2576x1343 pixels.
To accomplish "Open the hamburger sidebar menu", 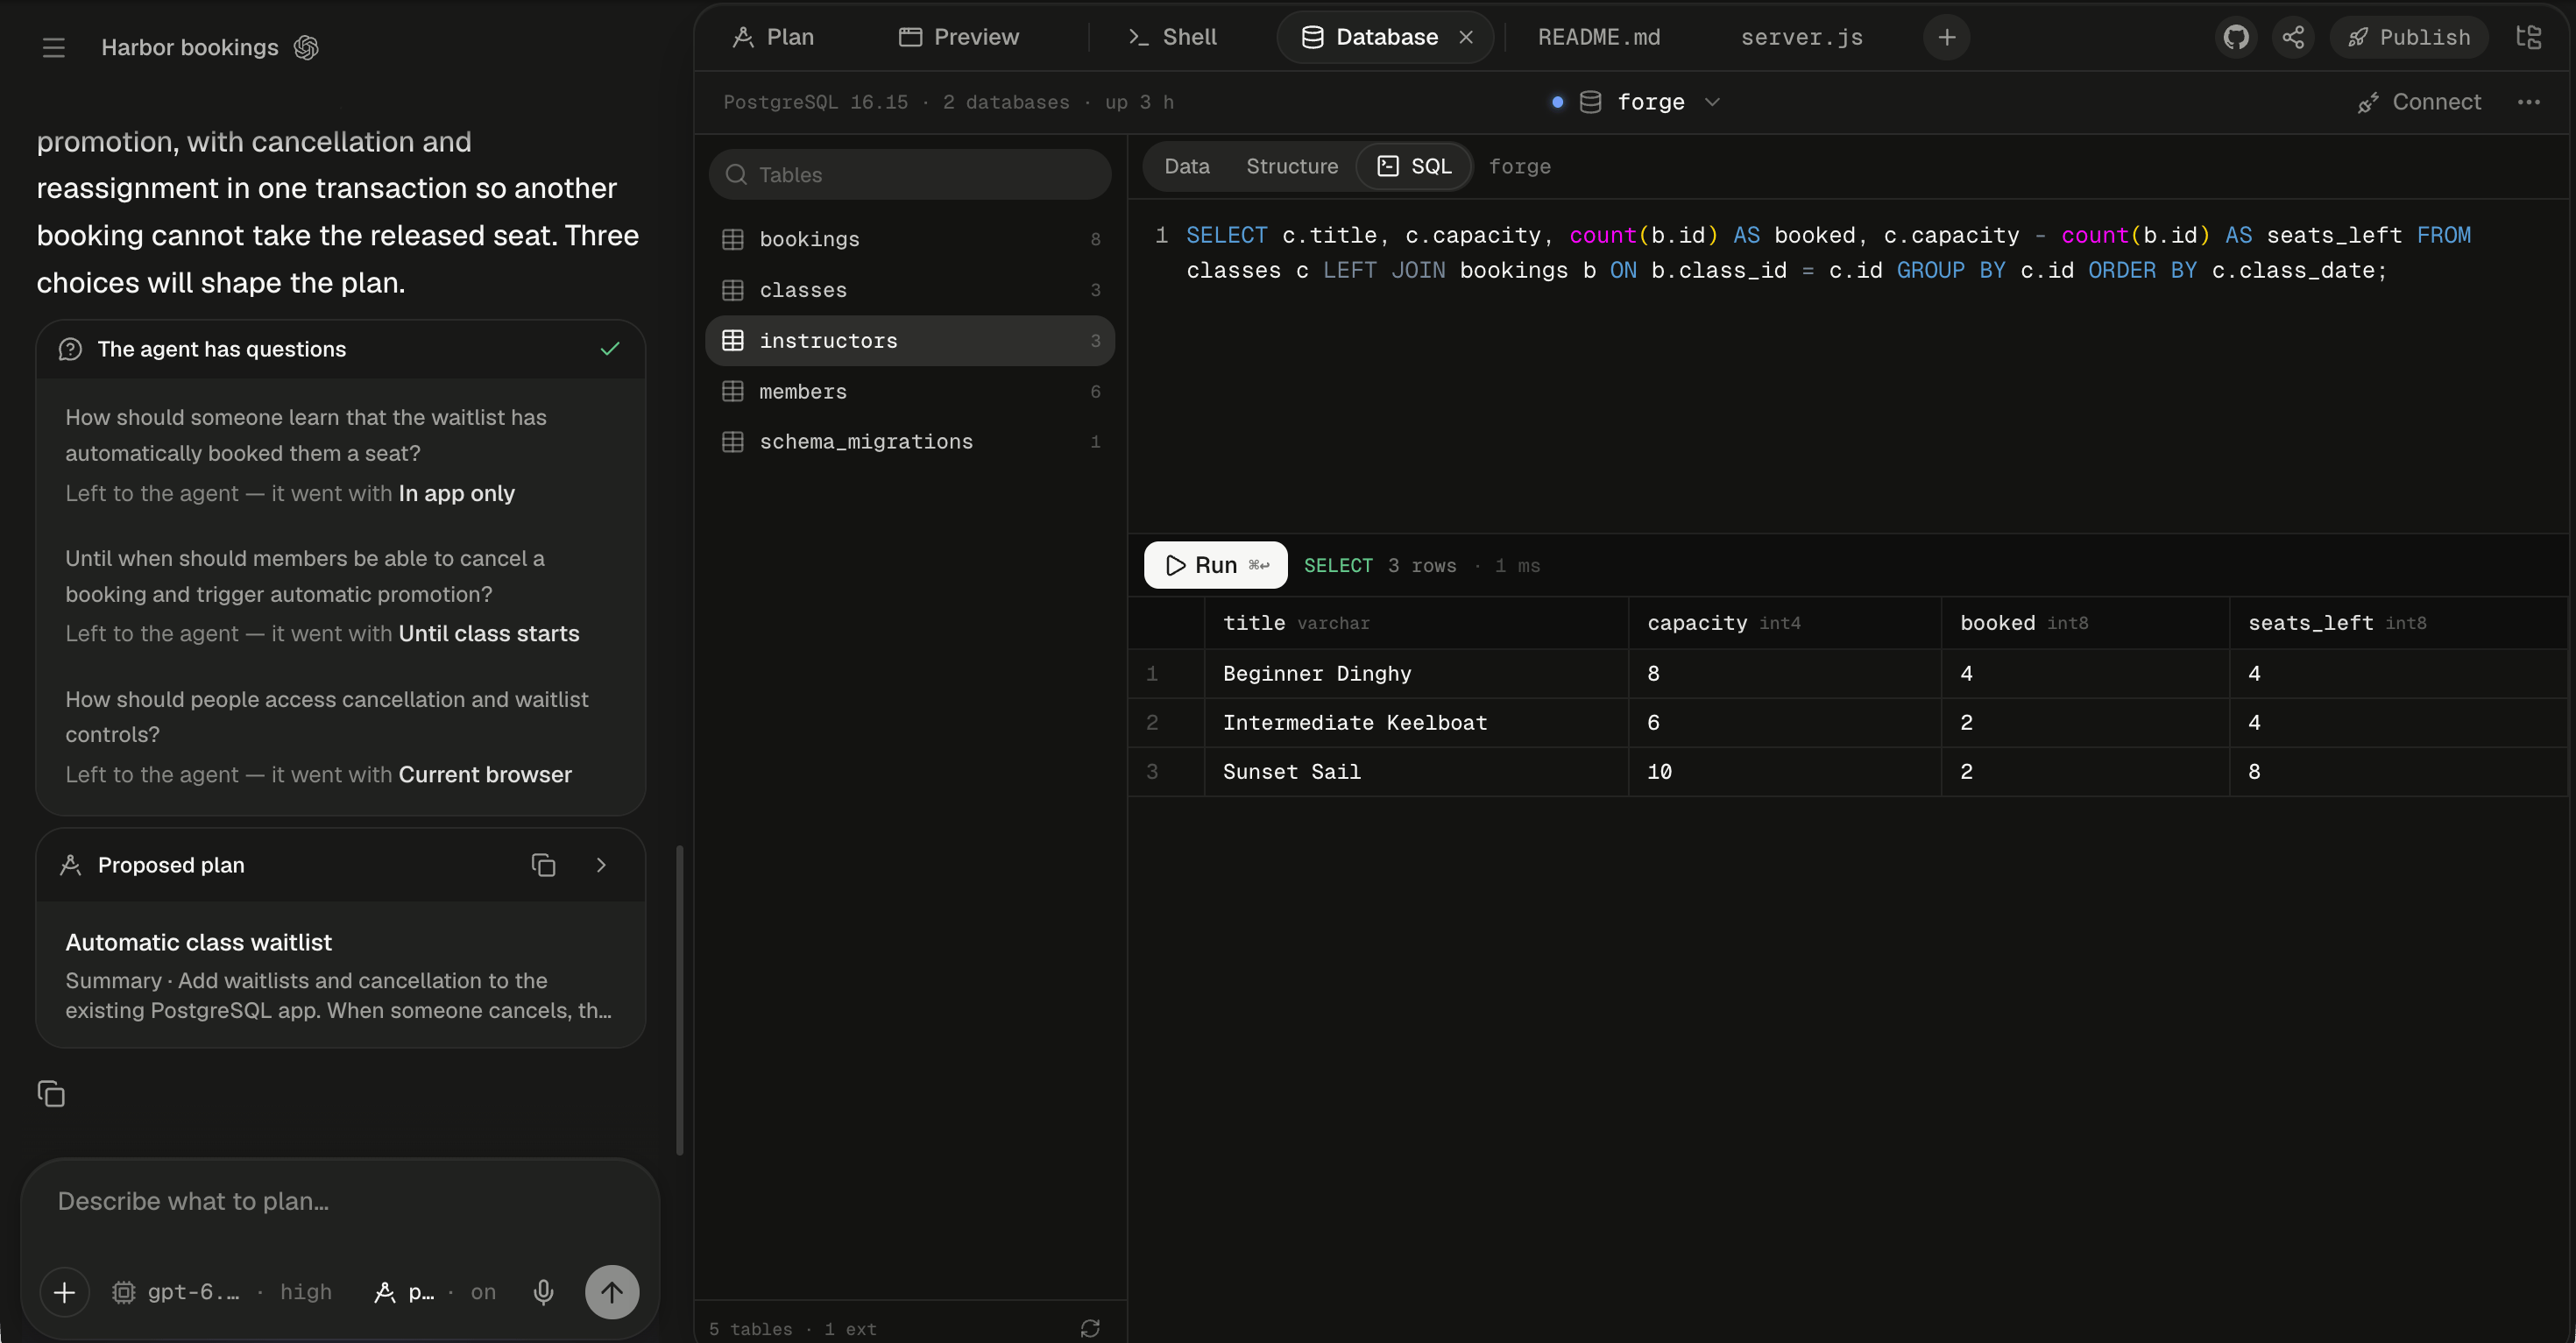I will click(54, 47).
